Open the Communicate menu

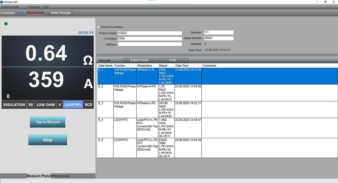pyautogui.click(x=10, y=7)
